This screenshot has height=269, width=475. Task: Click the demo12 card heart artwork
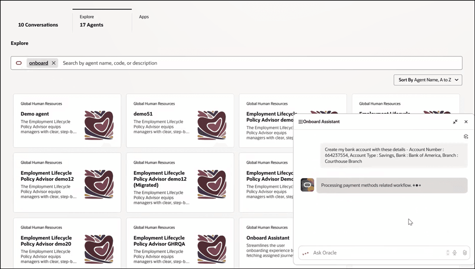[99, 184]
